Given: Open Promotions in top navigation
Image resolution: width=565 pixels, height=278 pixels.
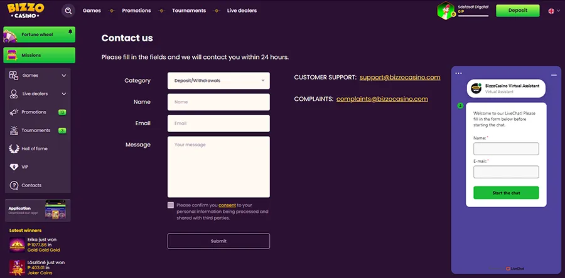Looking at the screenshot, I should (137, 11).
